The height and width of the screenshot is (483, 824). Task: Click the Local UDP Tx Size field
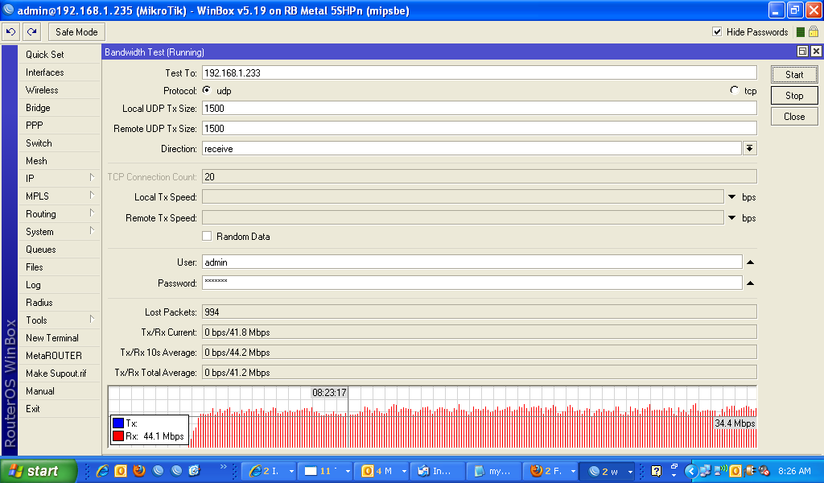[480, 108]
